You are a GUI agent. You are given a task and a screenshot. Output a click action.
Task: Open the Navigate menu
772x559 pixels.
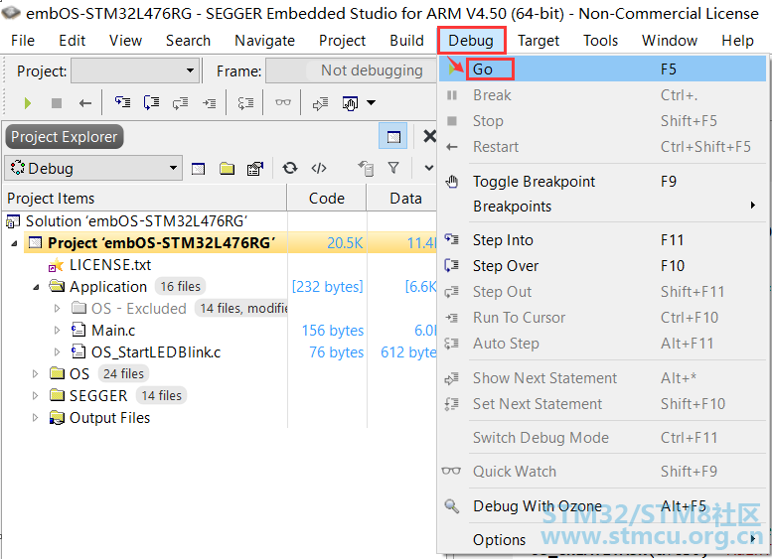pos(265,41)
